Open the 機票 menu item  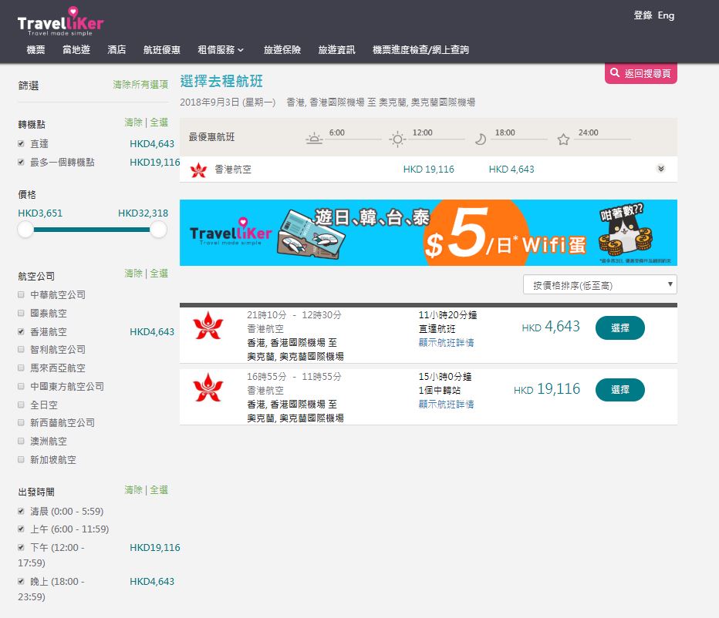[35, 49]
